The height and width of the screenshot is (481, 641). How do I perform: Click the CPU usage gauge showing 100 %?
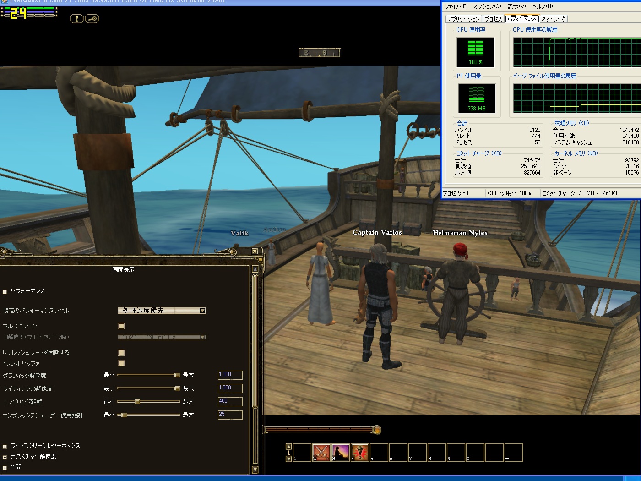[475, 52]
